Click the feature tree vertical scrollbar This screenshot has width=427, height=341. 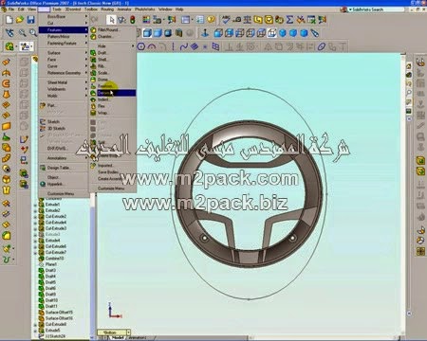click(x=93, y=265)
